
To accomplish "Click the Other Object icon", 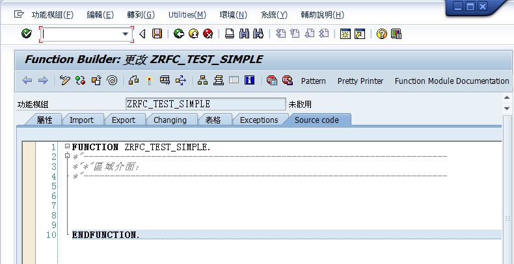I will pyautogui.click(x=96, y=80).
